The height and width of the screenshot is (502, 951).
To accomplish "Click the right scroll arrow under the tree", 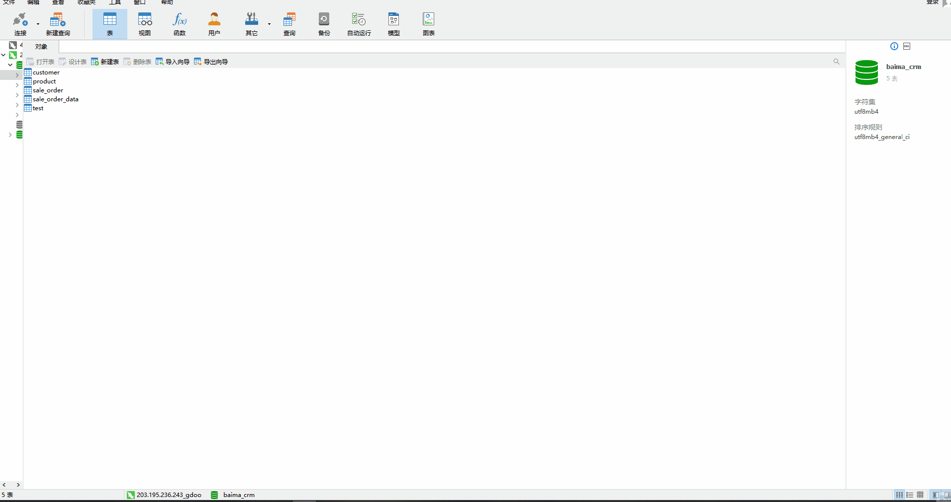I will pos(18,485).
